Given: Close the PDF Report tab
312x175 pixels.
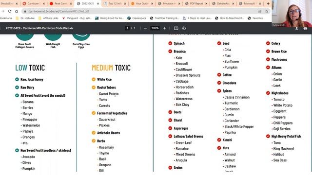Looking at the screenshot, I should click(206, 3).
